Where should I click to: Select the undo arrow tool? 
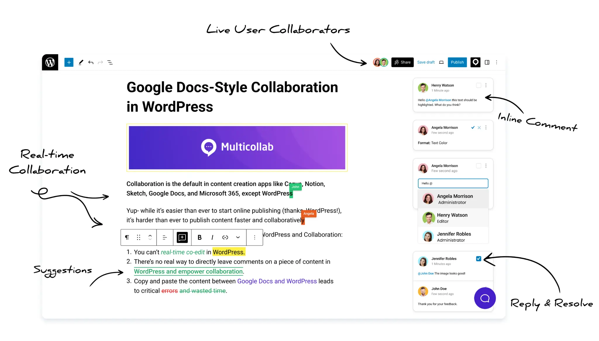[x=90, y=62]
